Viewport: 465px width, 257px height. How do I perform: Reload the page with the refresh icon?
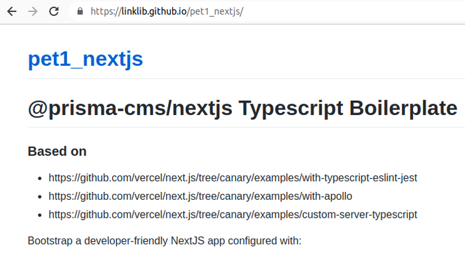tap(54, 11)
